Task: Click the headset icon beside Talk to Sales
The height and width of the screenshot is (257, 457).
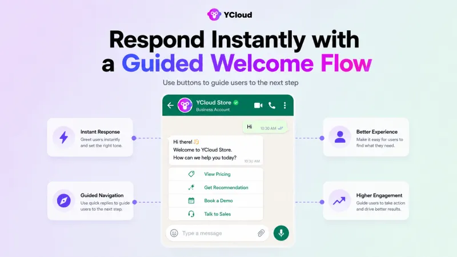Action: pos(191,214)
